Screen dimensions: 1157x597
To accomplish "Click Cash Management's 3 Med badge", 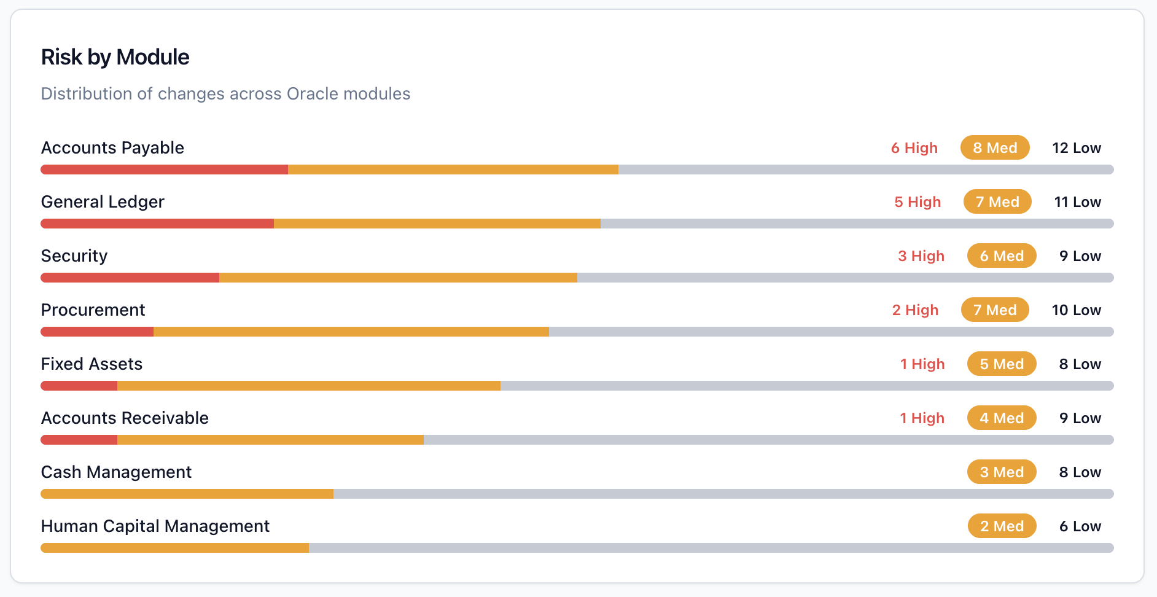I will coord(1002,472).
